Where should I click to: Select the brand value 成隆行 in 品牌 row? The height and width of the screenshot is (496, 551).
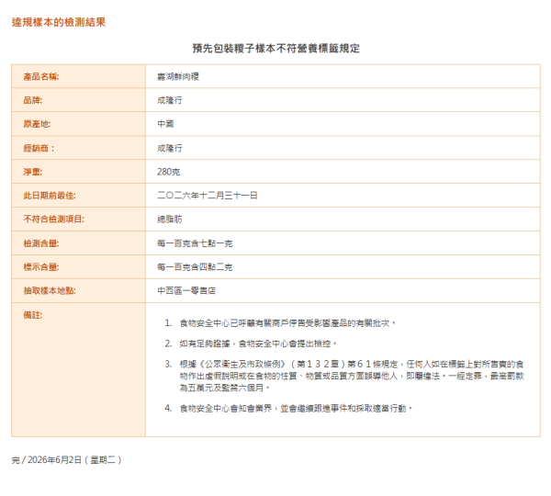170,100
